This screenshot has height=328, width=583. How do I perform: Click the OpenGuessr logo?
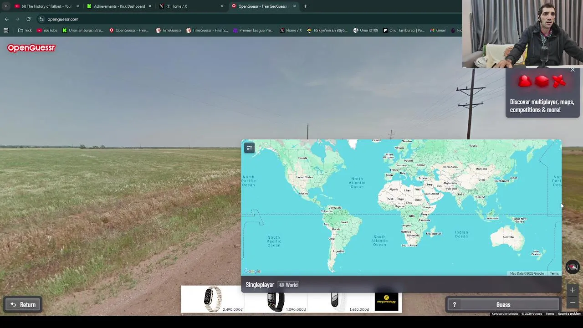pyautogui.click(x=31, y=48)
